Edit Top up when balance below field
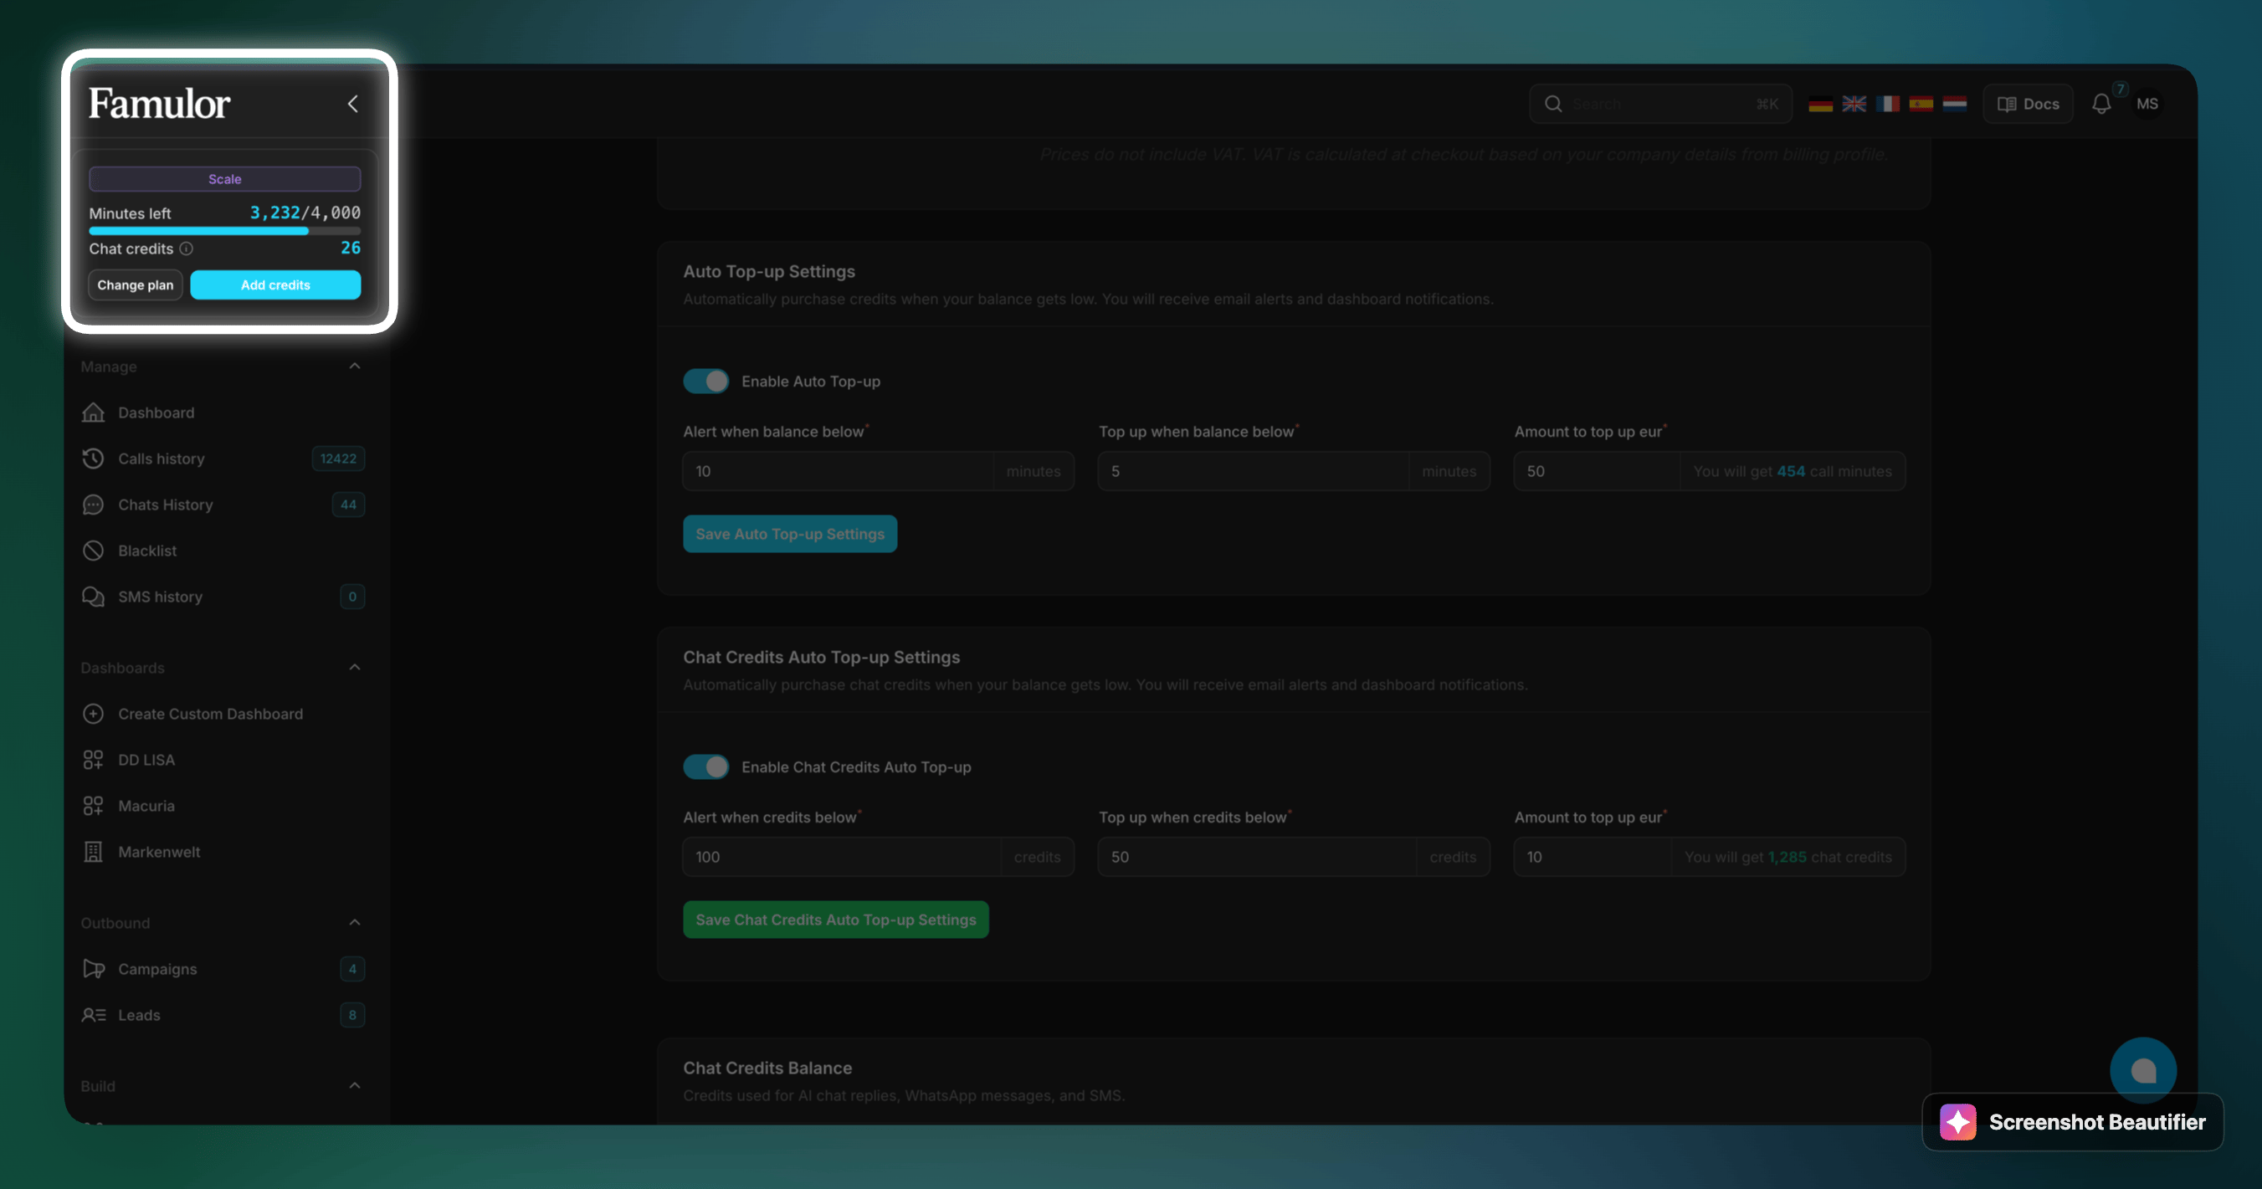Image resolution: width=2262 pixels, height=1189 pixels. click(1253, 472)
